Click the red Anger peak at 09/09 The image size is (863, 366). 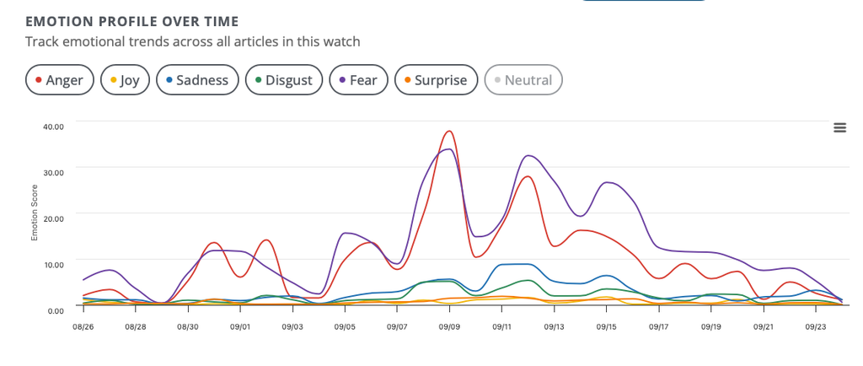pyautogui.click(x=450, y=131)
